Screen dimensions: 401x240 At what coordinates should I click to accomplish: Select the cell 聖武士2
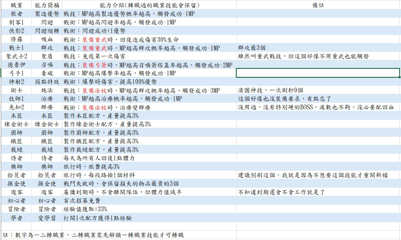coord(17,56)
